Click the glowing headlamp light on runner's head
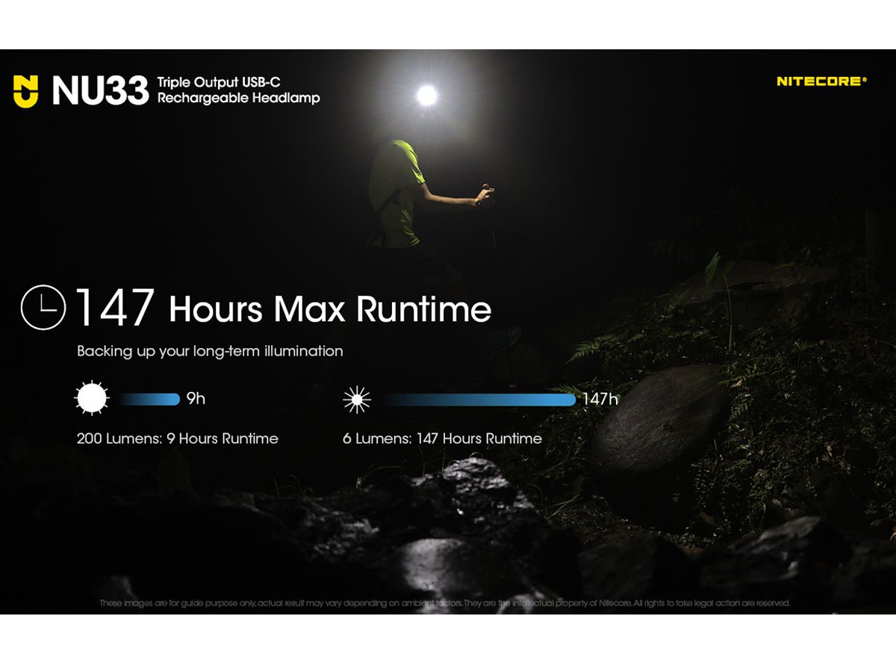 427,95
